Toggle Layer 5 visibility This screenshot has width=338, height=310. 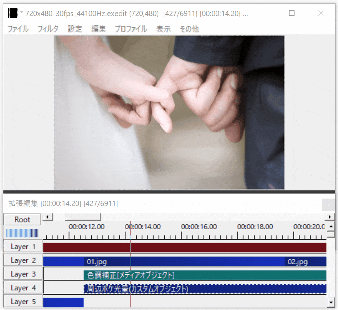tap(22, 302)
